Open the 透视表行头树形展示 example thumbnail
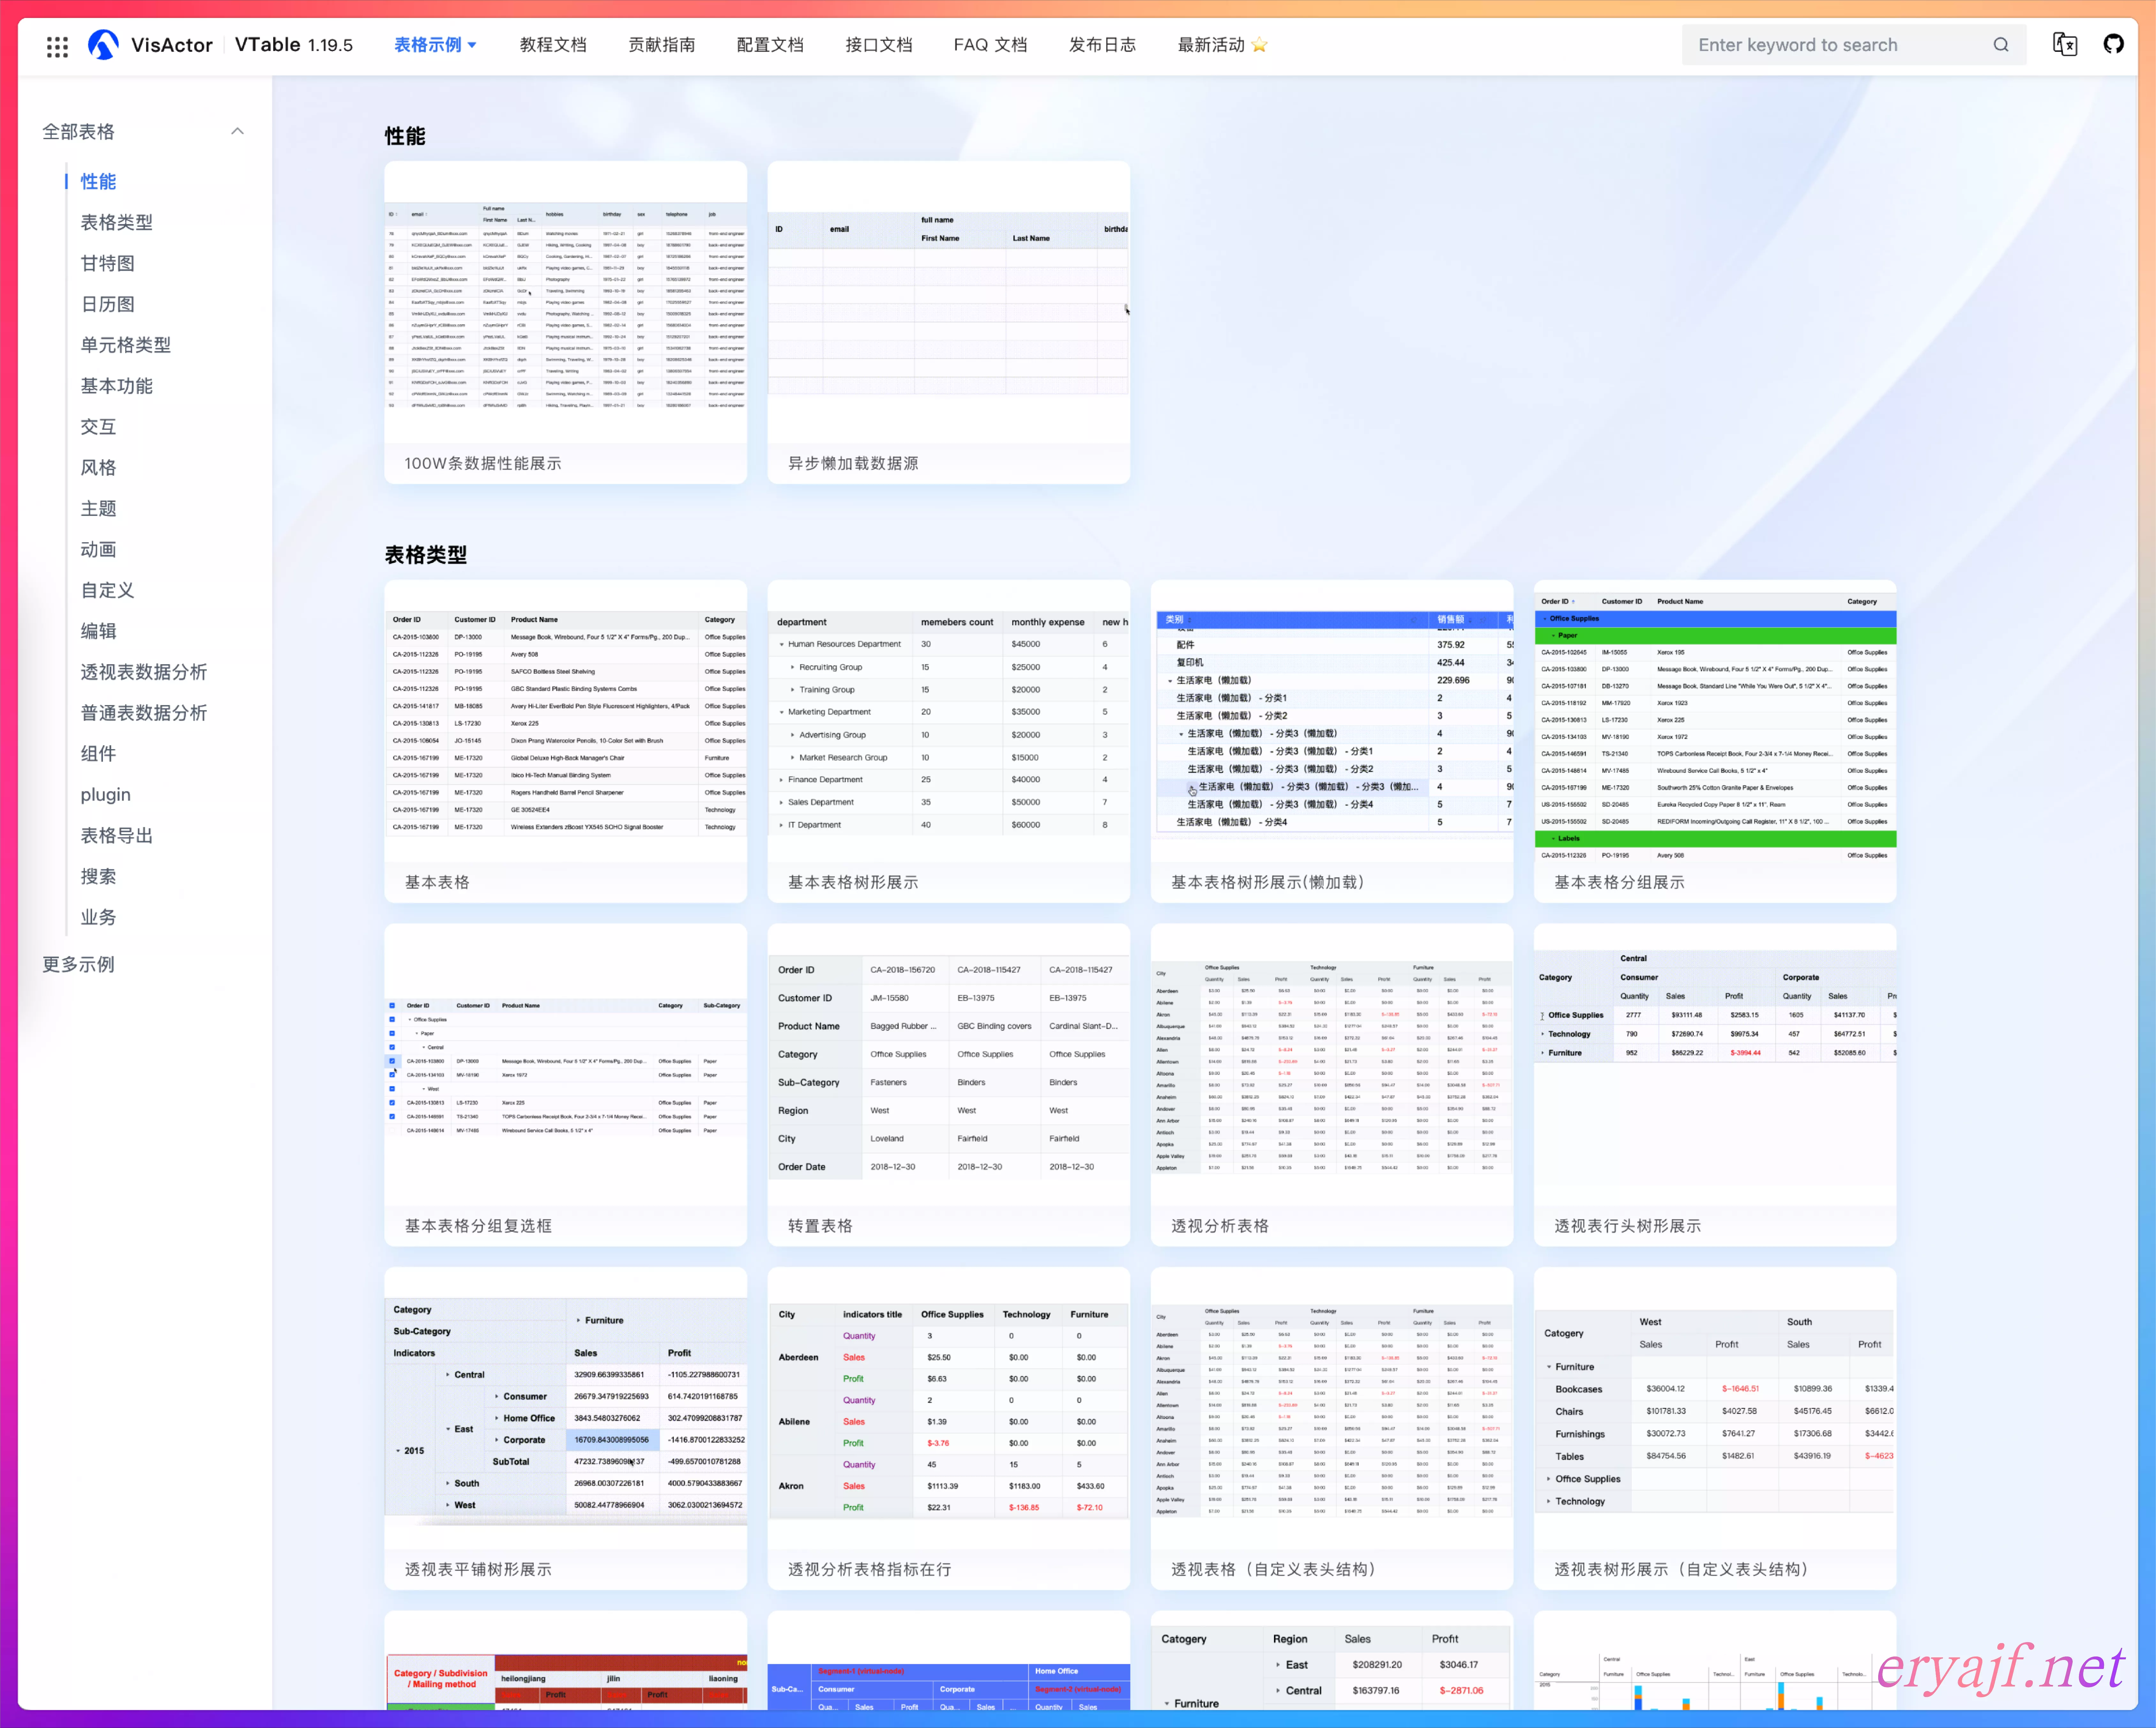 click(x=1715, y=1065)
